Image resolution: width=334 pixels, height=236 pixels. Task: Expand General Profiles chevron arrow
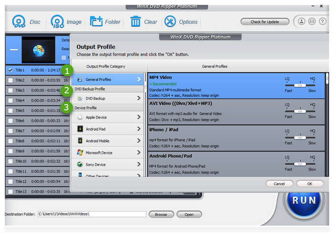(139, 79)
